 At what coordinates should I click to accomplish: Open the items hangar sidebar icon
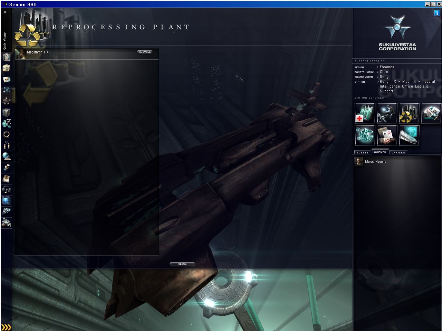pos(6,222)
